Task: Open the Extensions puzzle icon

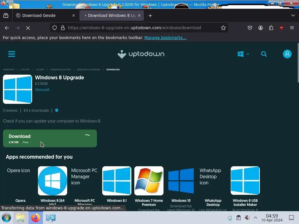Action: [x=271, y=28]
